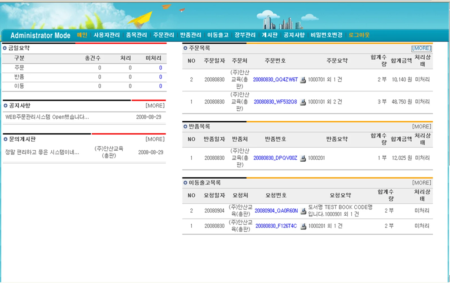This screenshot has height=283, width=450.
Task: Go to the 게시판 menu
Action: [x=270, y=35]
